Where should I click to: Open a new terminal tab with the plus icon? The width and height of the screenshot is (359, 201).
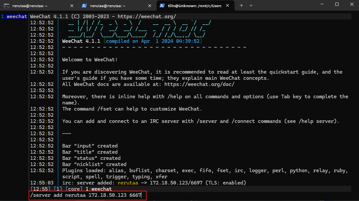241,6
